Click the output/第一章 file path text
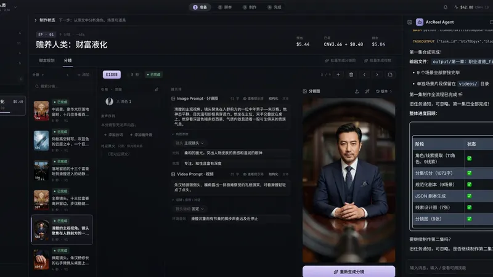This screenshot has height=277, width=493. click(462, 62)
